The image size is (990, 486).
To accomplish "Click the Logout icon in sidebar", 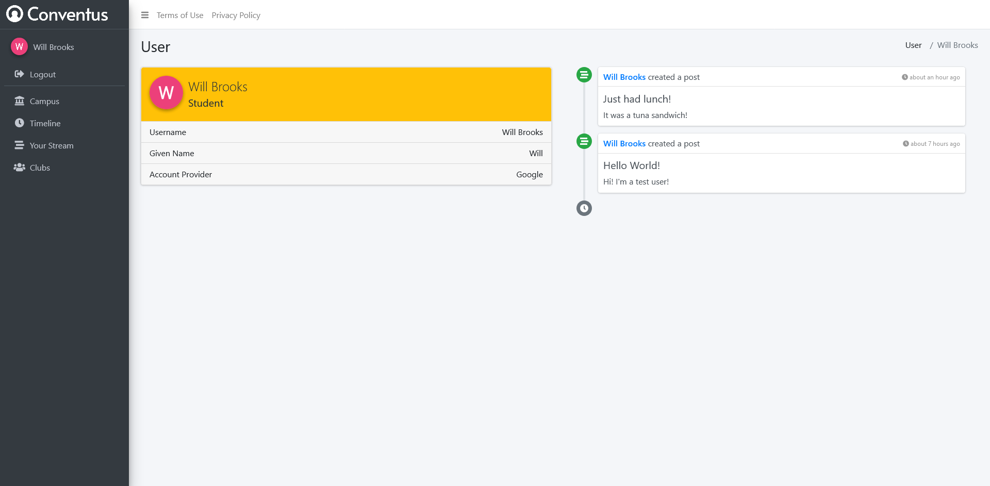I will (x=19, y=74).
